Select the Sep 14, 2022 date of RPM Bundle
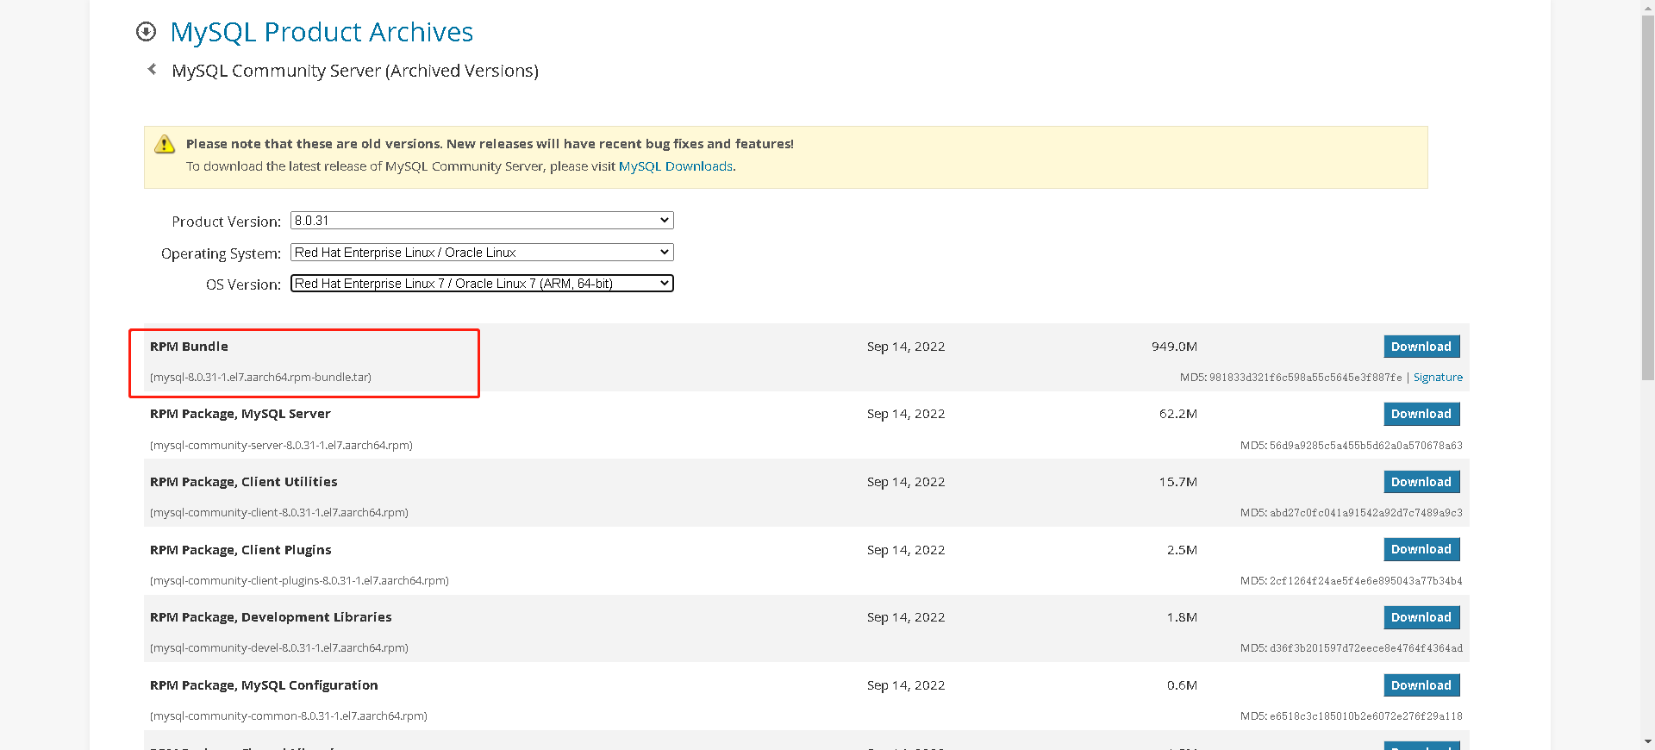 (x=906, y=347)
